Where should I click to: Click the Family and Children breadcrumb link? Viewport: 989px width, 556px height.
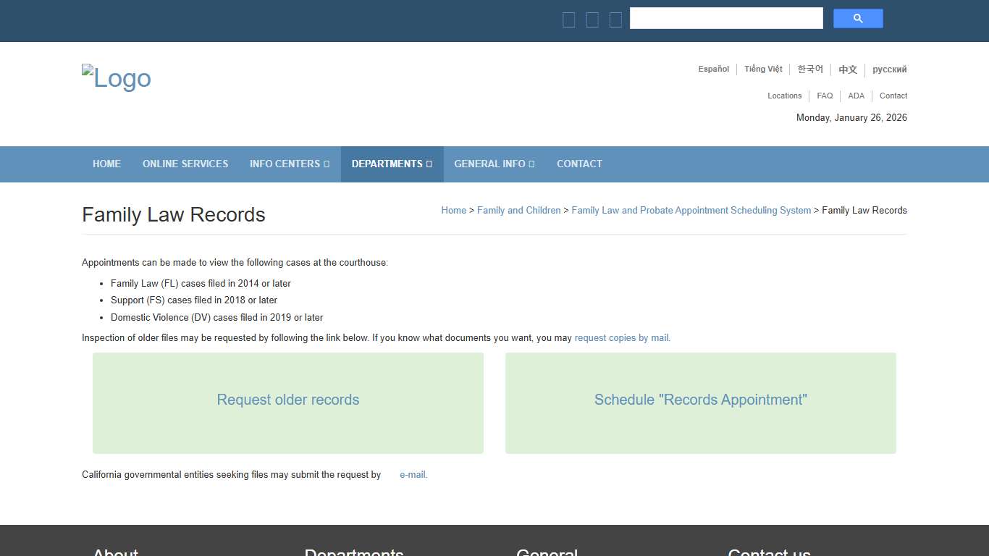(x=518, y=210)
